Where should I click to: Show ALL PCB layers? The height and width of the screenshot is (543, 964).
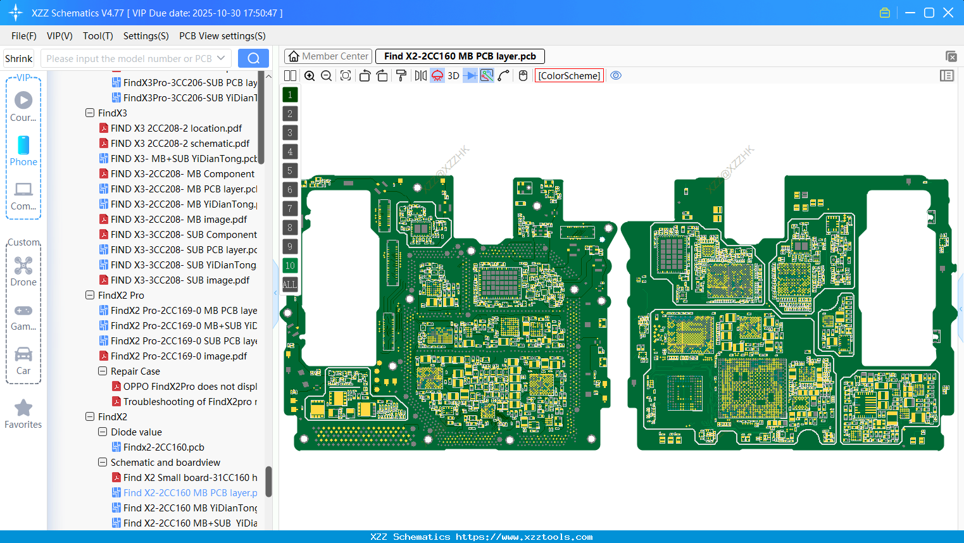click(290, 284)
